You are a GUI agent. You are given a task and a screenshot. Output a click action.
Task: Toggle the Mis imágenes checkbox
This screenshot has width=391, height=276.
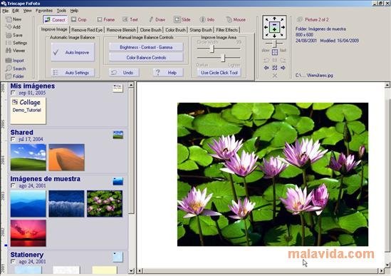pos(13,93)
